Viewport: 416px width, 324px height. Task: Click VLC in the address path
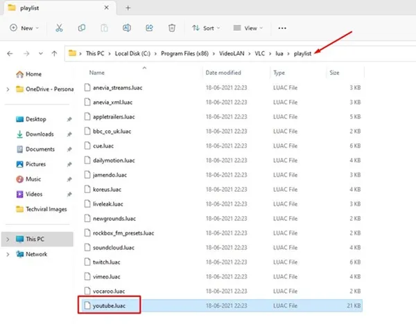pos(260,53)
